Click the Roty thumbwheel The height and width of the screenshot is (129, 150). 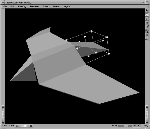24,126
